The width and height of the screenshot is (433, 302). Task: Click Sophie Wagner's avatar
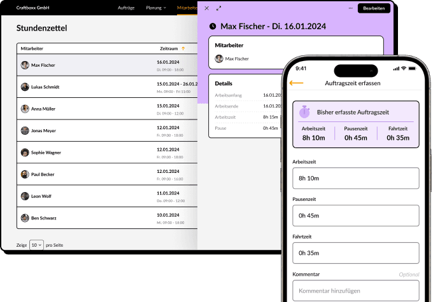click(x=25, y=153)
